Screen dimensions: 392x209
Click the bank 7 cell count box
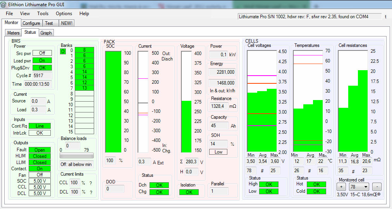pos(84,88)
